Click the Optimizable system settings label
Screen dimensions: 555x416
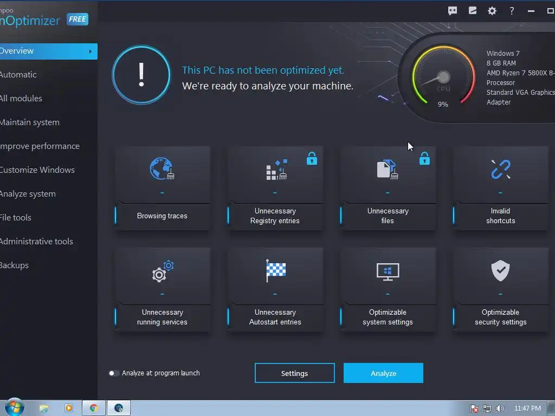pos(388,317)
